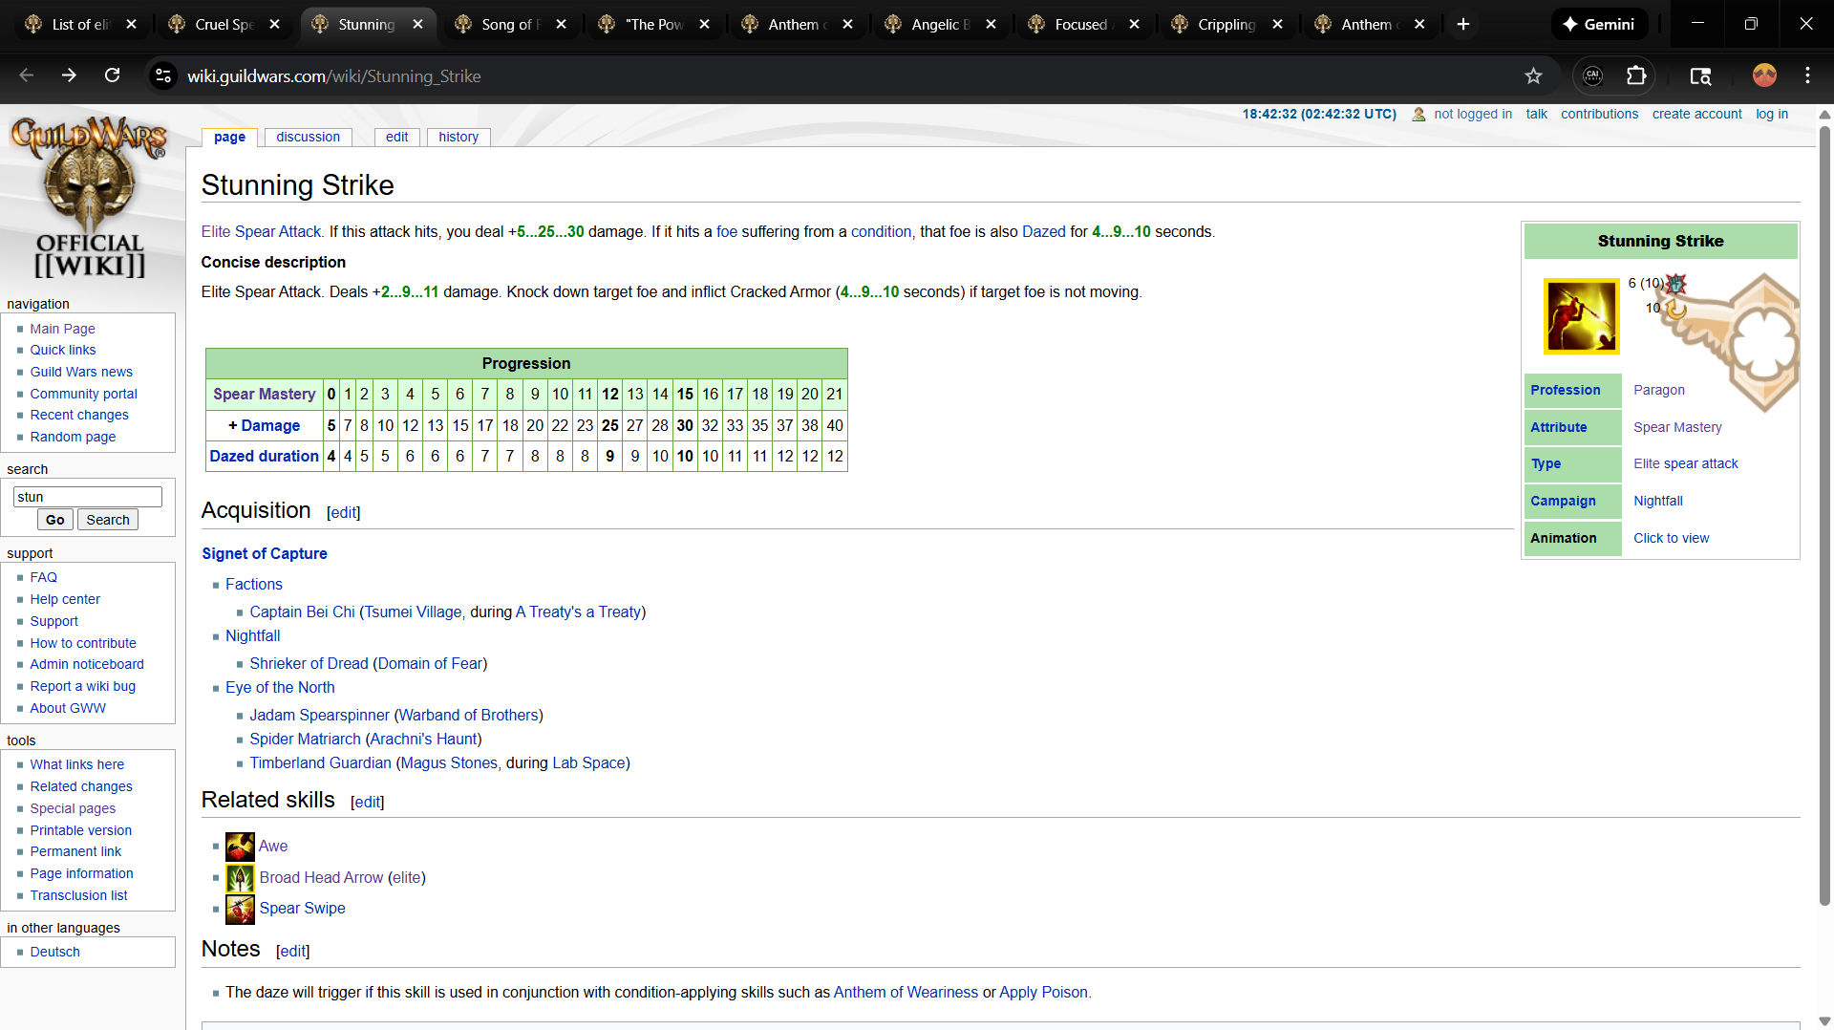The width and height of the screenshot is (1834, 1030).
Task: Open the edit tab of the article
Action: (x=396, y=137)
